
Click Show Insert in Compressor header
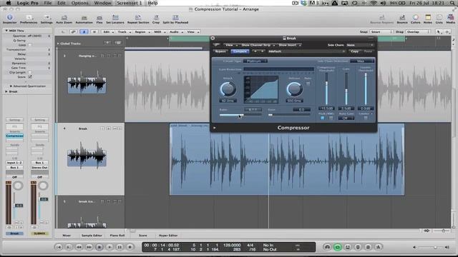pyautogui.click(x=289, y=45)
